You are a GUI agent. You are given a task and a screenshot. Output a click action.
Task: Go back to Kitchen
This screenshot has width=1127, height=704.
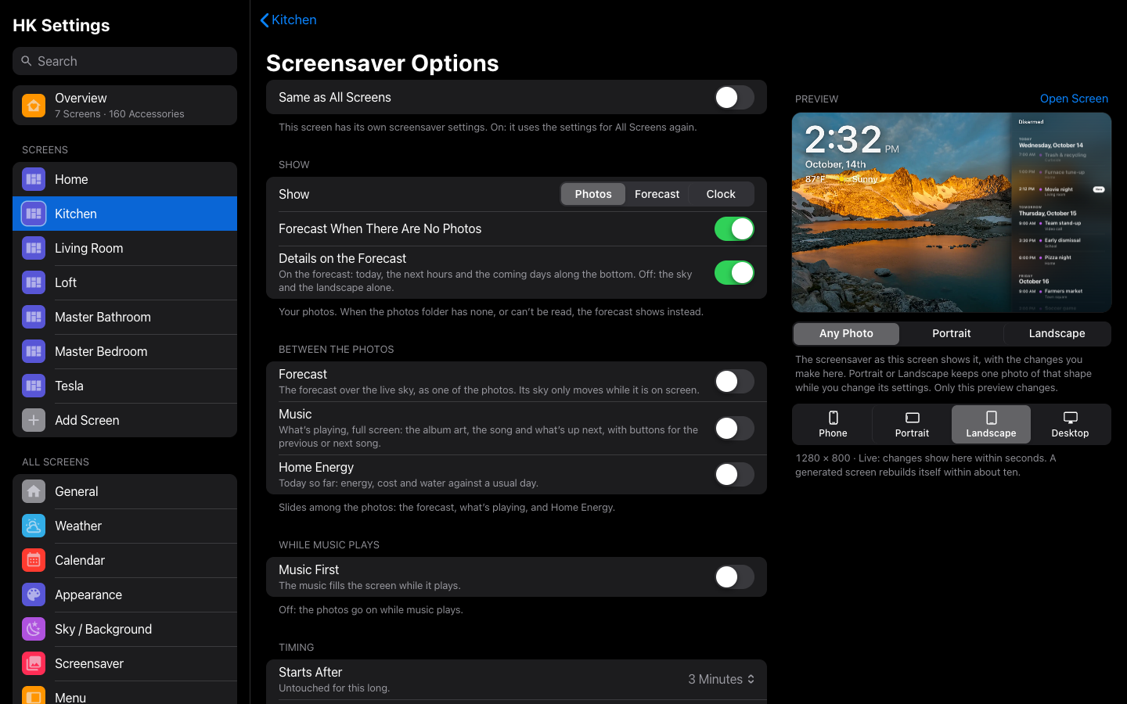(288, 20)
